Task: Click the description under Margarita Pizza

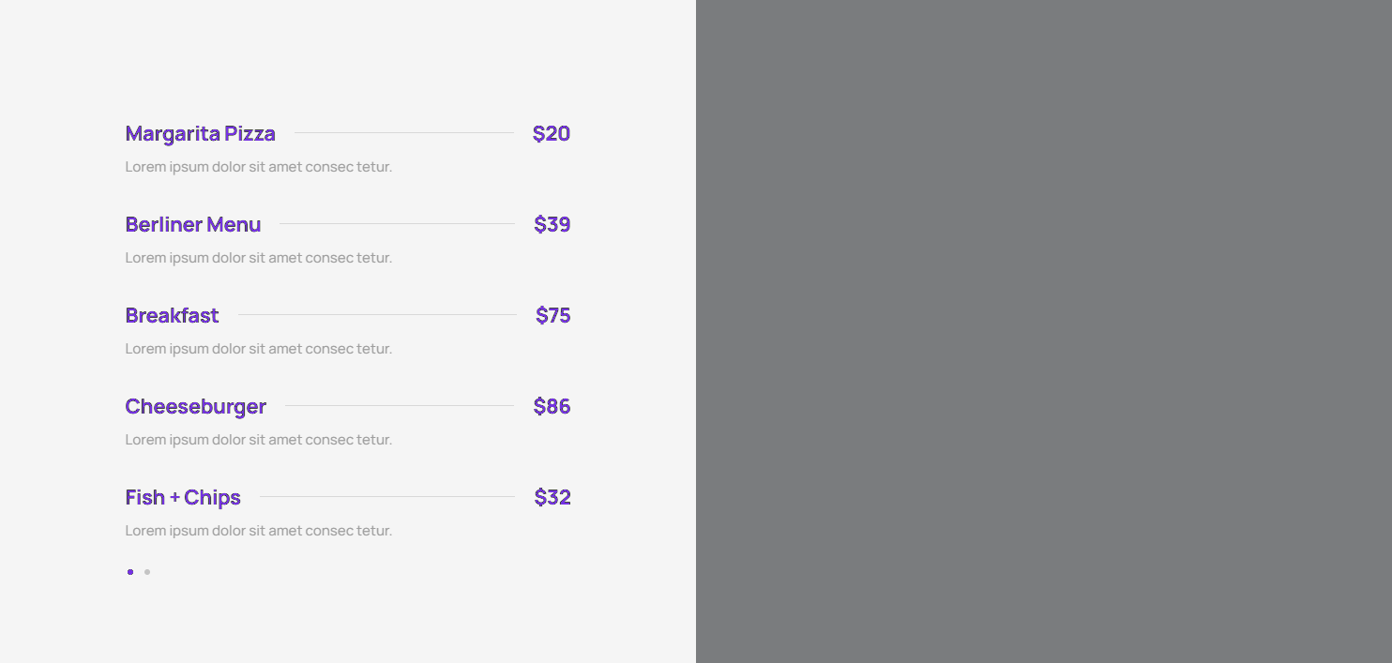Action: (x=259, y=167)
